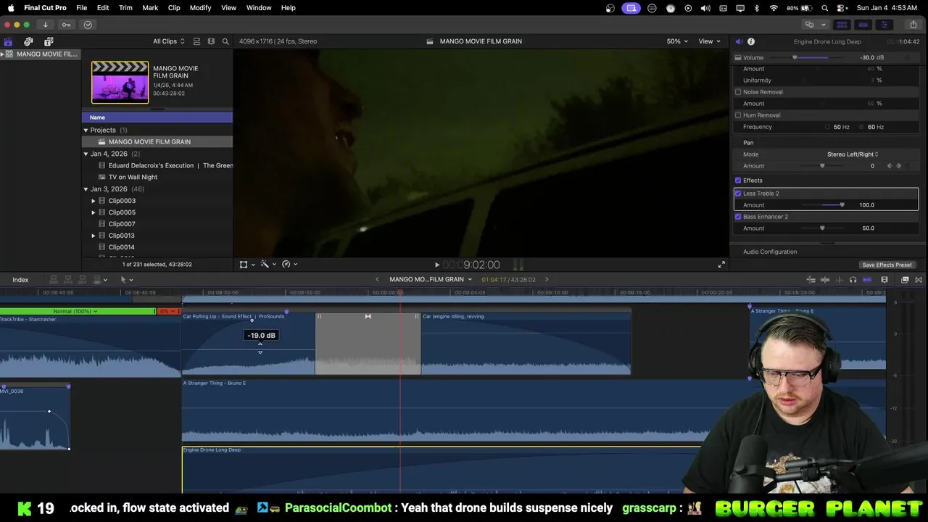Toggle the Timeline panel visibility

863,25
